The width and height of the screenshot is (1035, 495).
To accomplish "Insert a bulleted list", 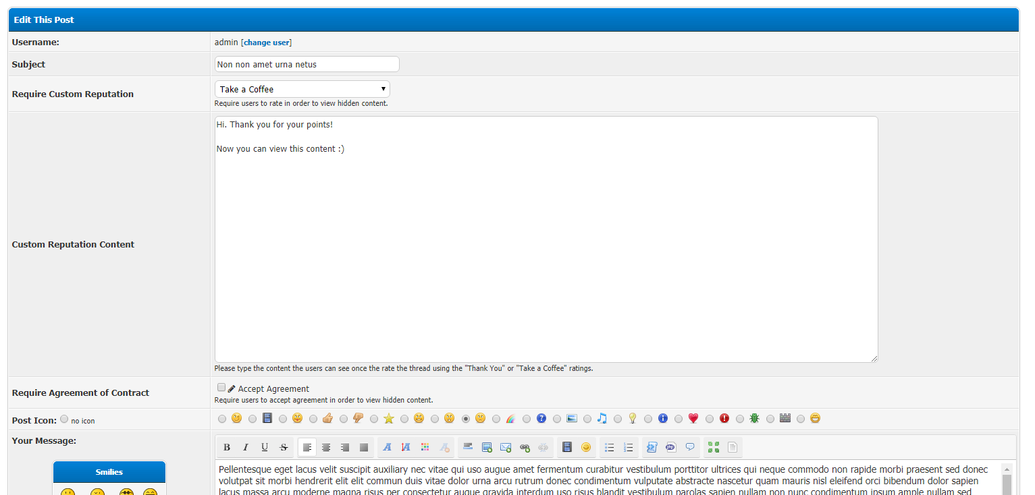I will coord(610,447).
